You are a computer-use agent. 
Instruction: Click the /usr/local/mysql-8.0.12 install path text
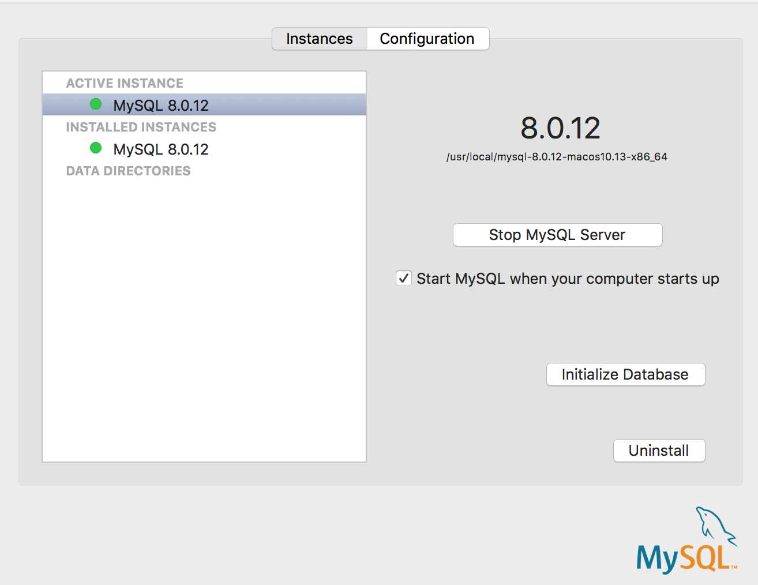point(557,157)
